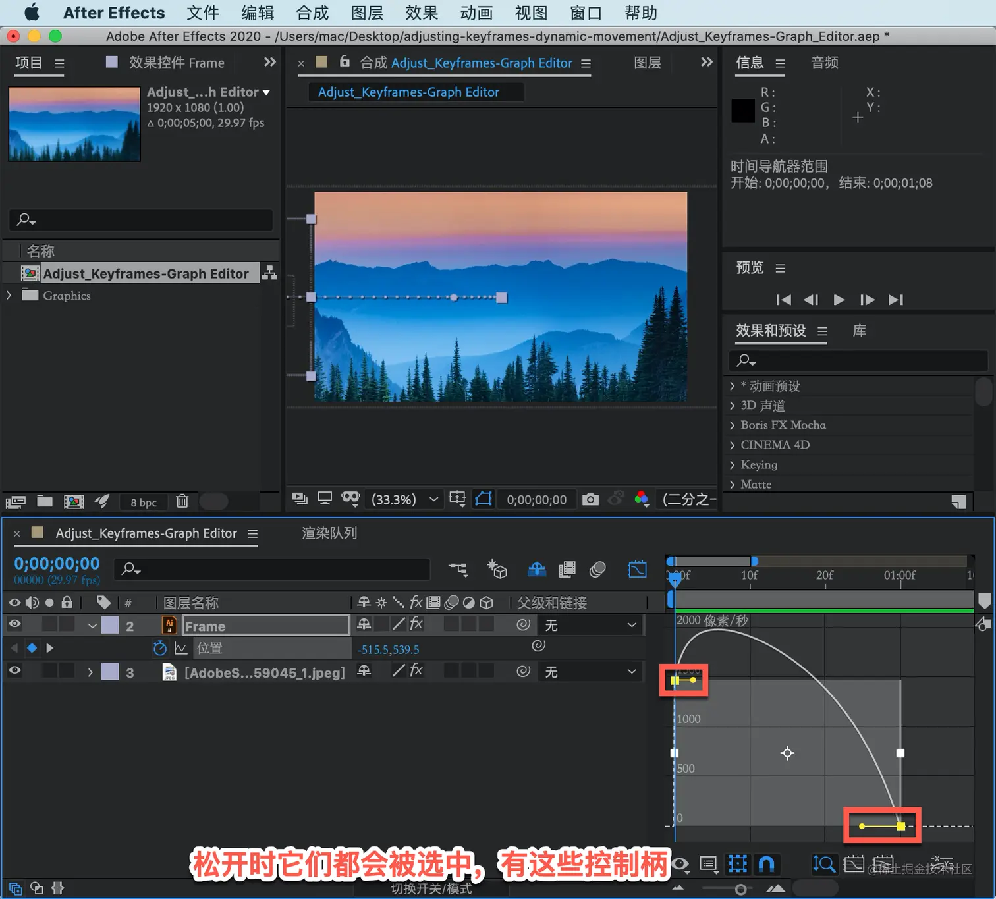The height and width of the screenshot is (899, 996).
Task: Click the 8 bpc color depth button
Action: pos(143,503)
